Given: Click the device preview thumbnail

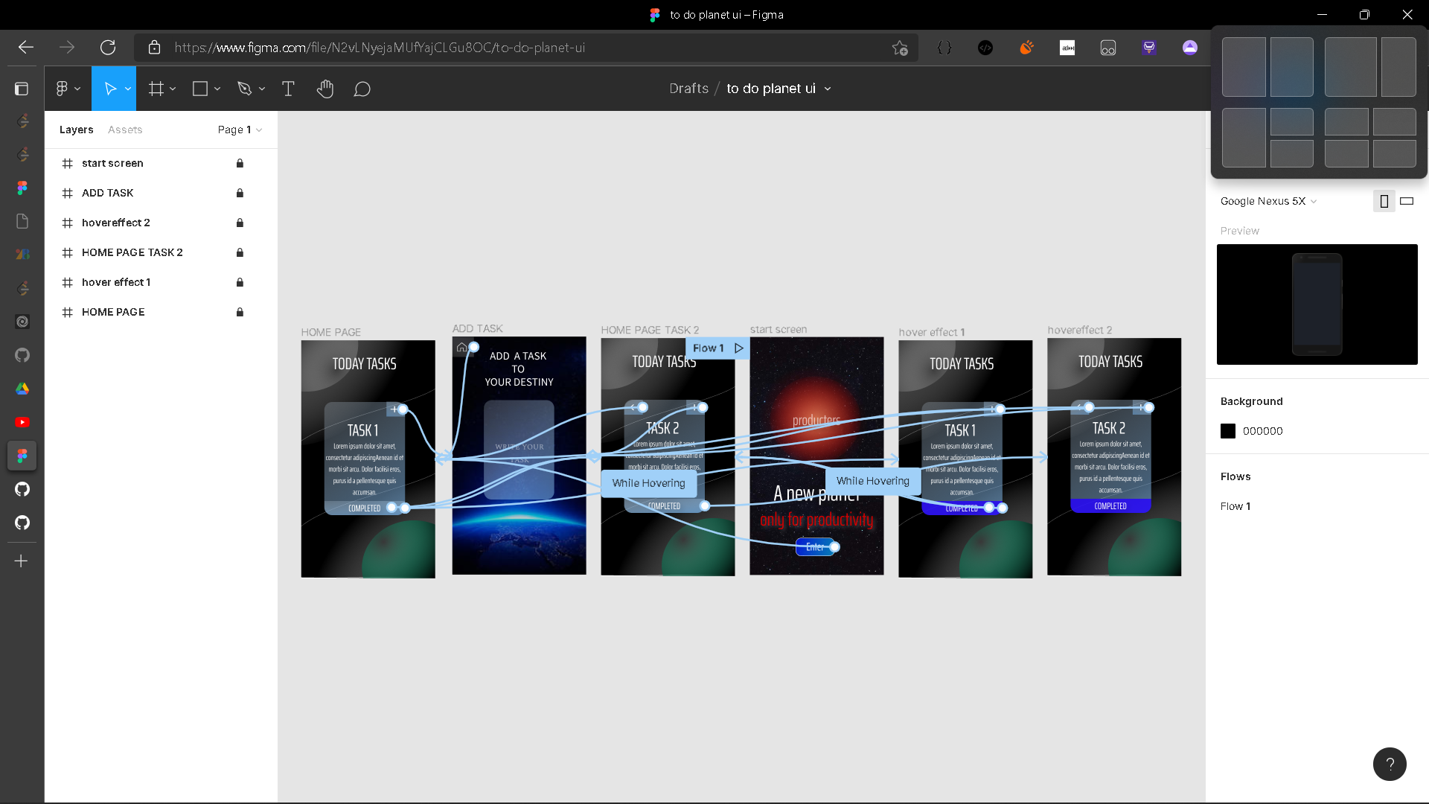Looking at the screenshot, I should tap(1317, 304).
